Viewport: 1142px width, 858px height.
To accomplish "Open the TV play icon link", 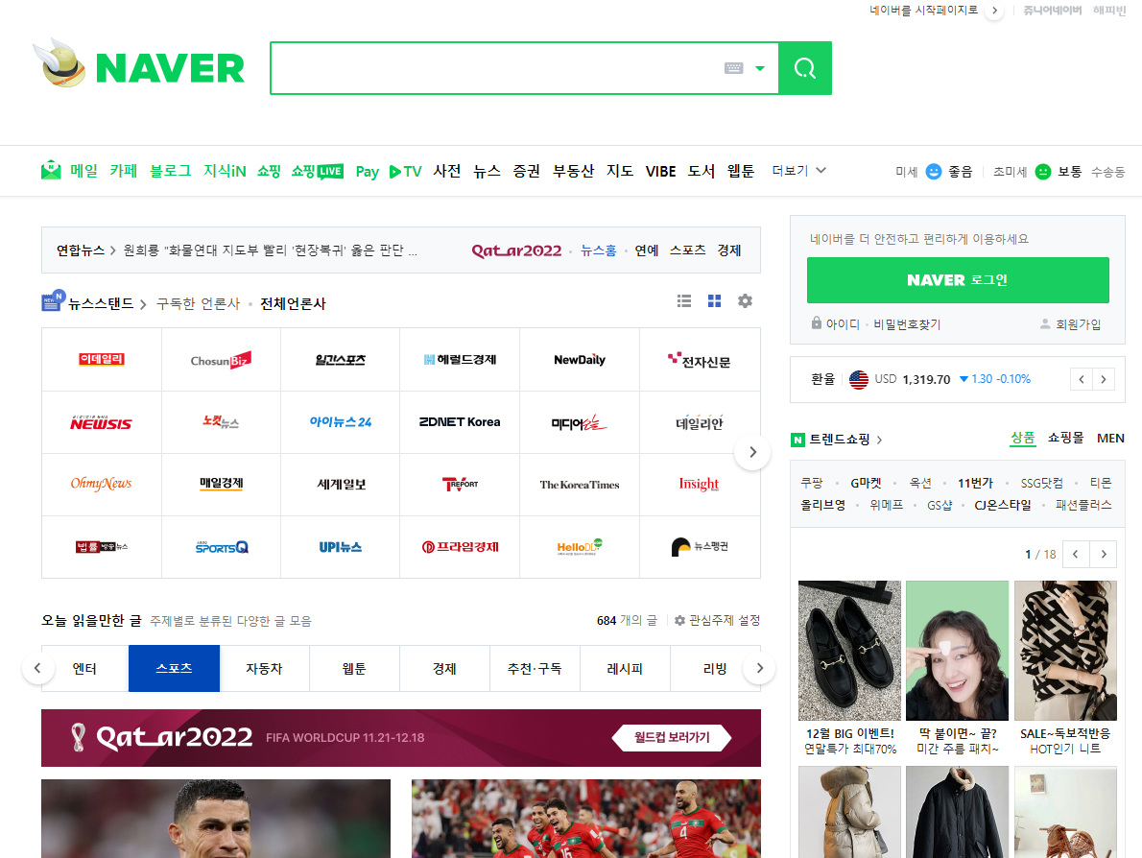I will [406, 171].
